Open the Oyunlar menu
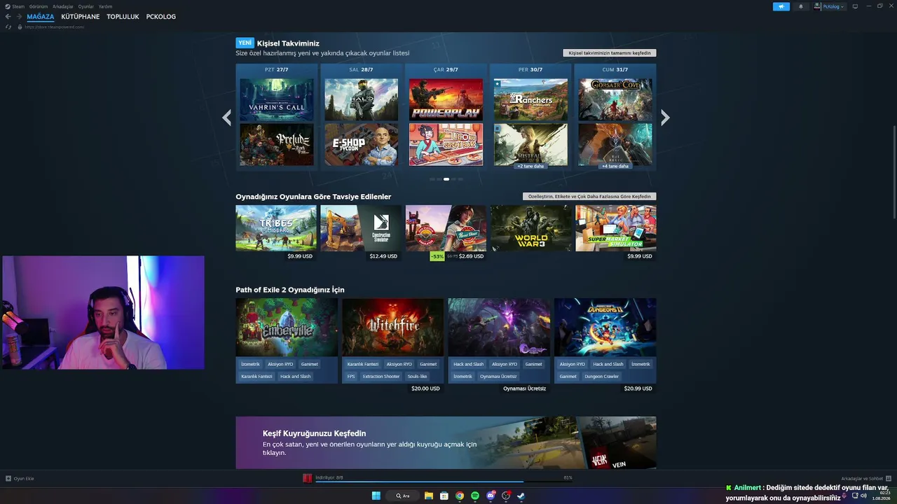This screenshot has height=504, width=897. (86, 6)
